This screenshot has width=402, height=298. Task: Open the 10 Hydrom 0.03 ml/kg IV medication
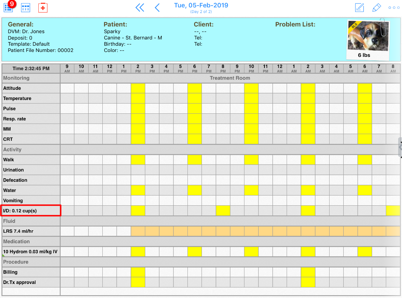click(x=31, y=252)
